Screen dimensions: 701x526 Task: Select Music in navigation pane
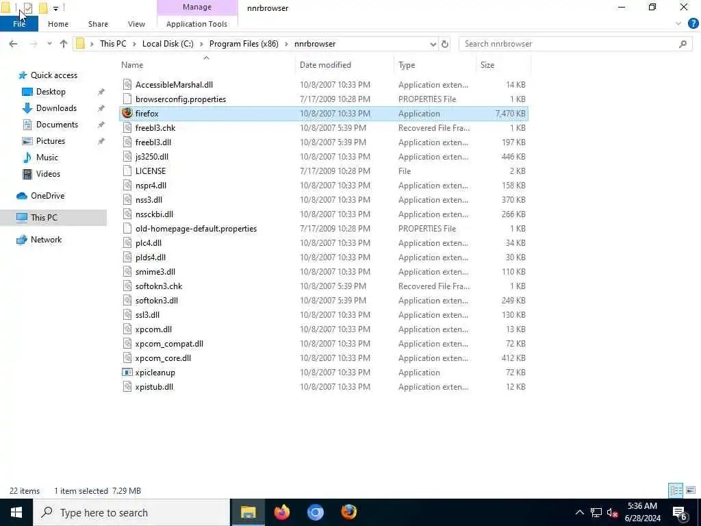tap(47, 158)
